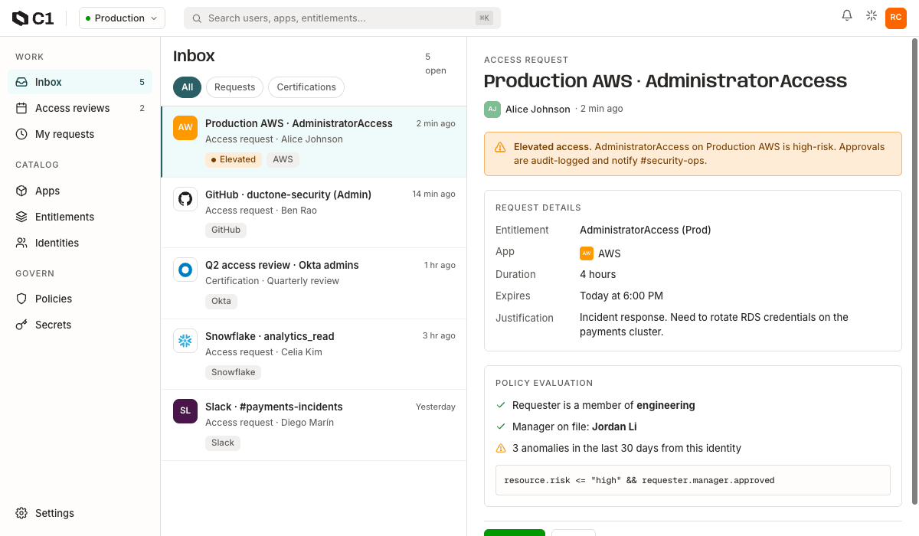Click the Alice Johnson name in request header
Image resolution: width=919 pixels, height=536 pixels.
coord(538,109)
